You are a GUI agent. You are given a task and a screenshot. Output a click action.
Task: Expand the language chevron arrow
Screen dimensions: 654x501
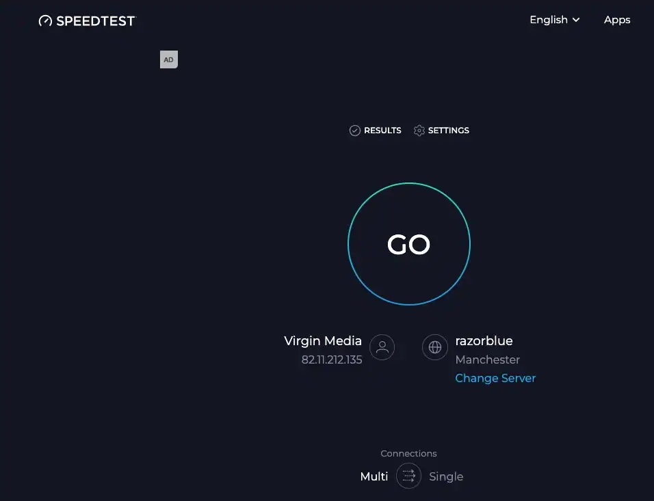click(575, 21)
